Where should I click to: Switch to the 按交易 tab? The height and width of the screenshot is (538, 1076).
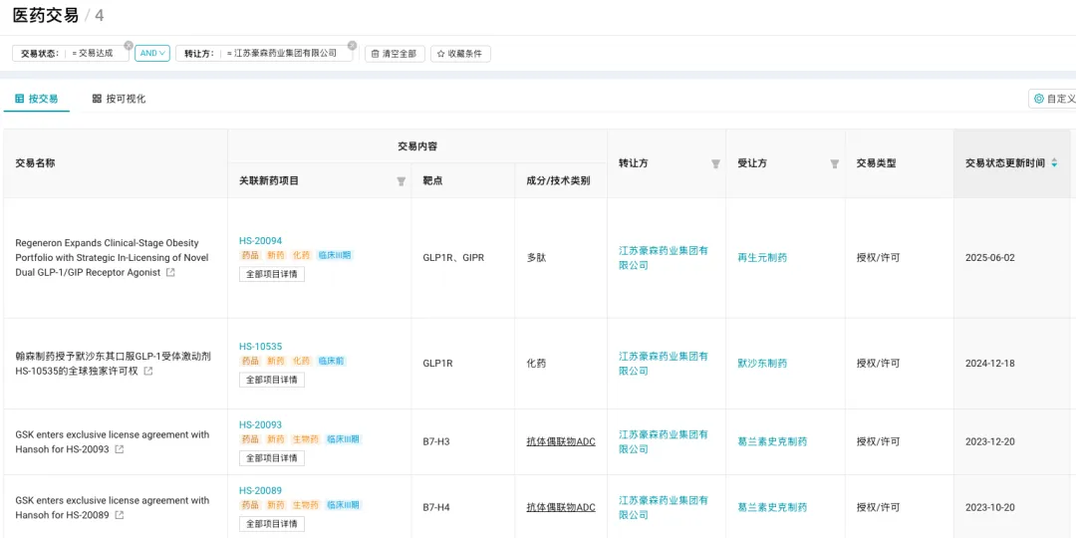click(x=37, y=99)
